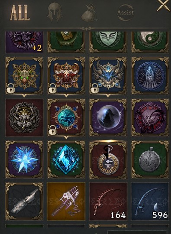171x234 pixels.
Task: Switch to the helmet equipment tab
Action: pos(55,12)
